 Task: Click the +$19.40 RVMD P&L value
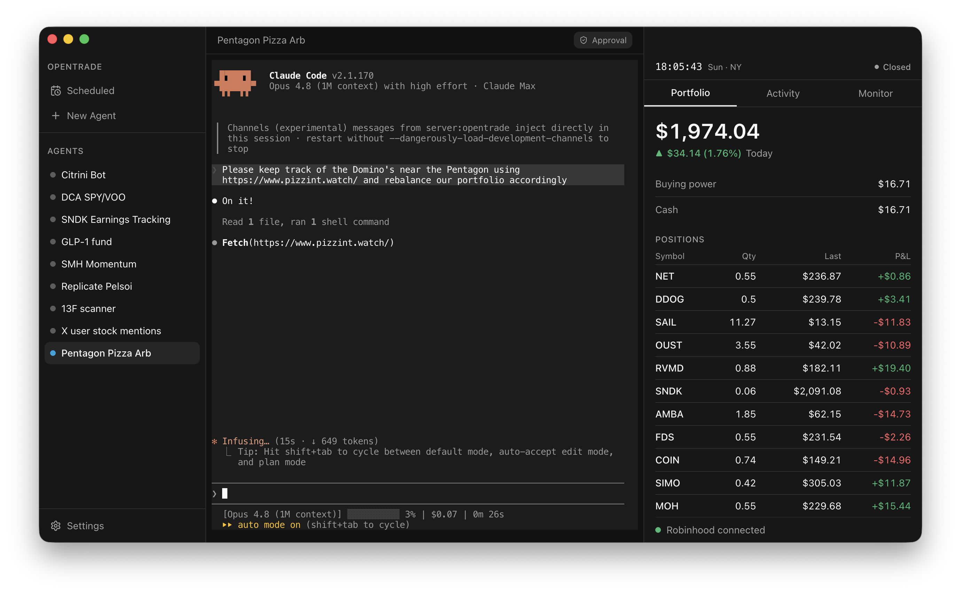pyautogui.click(x=891, y=368)
